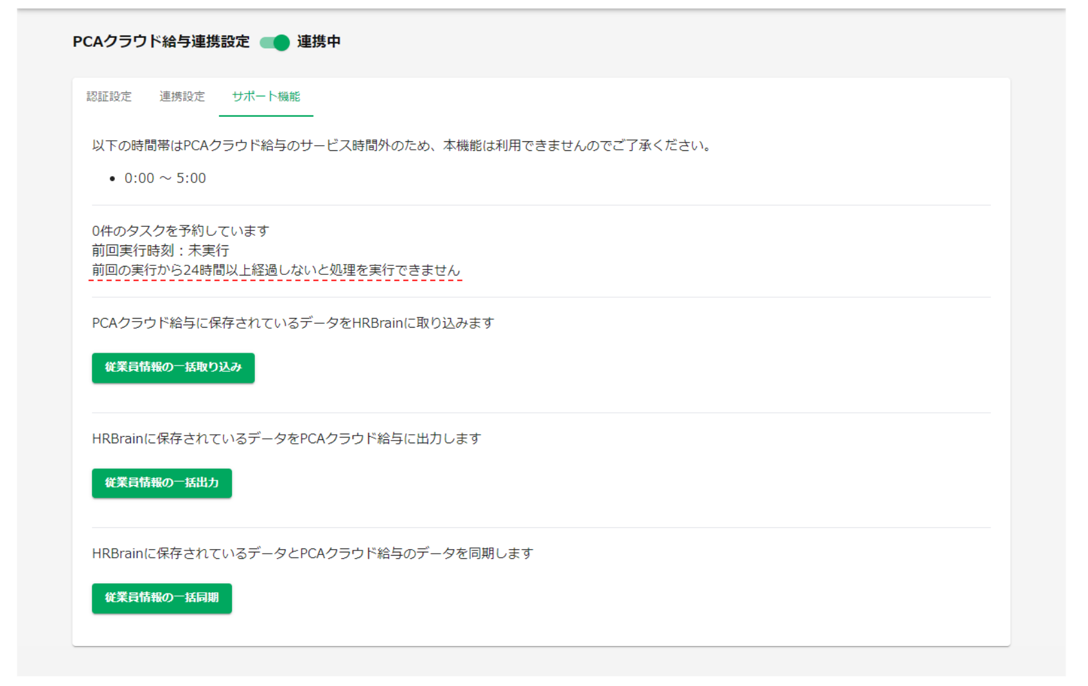
Task: Click the PCAクラウド給与連携設定 heading
Action: [161, 42]
